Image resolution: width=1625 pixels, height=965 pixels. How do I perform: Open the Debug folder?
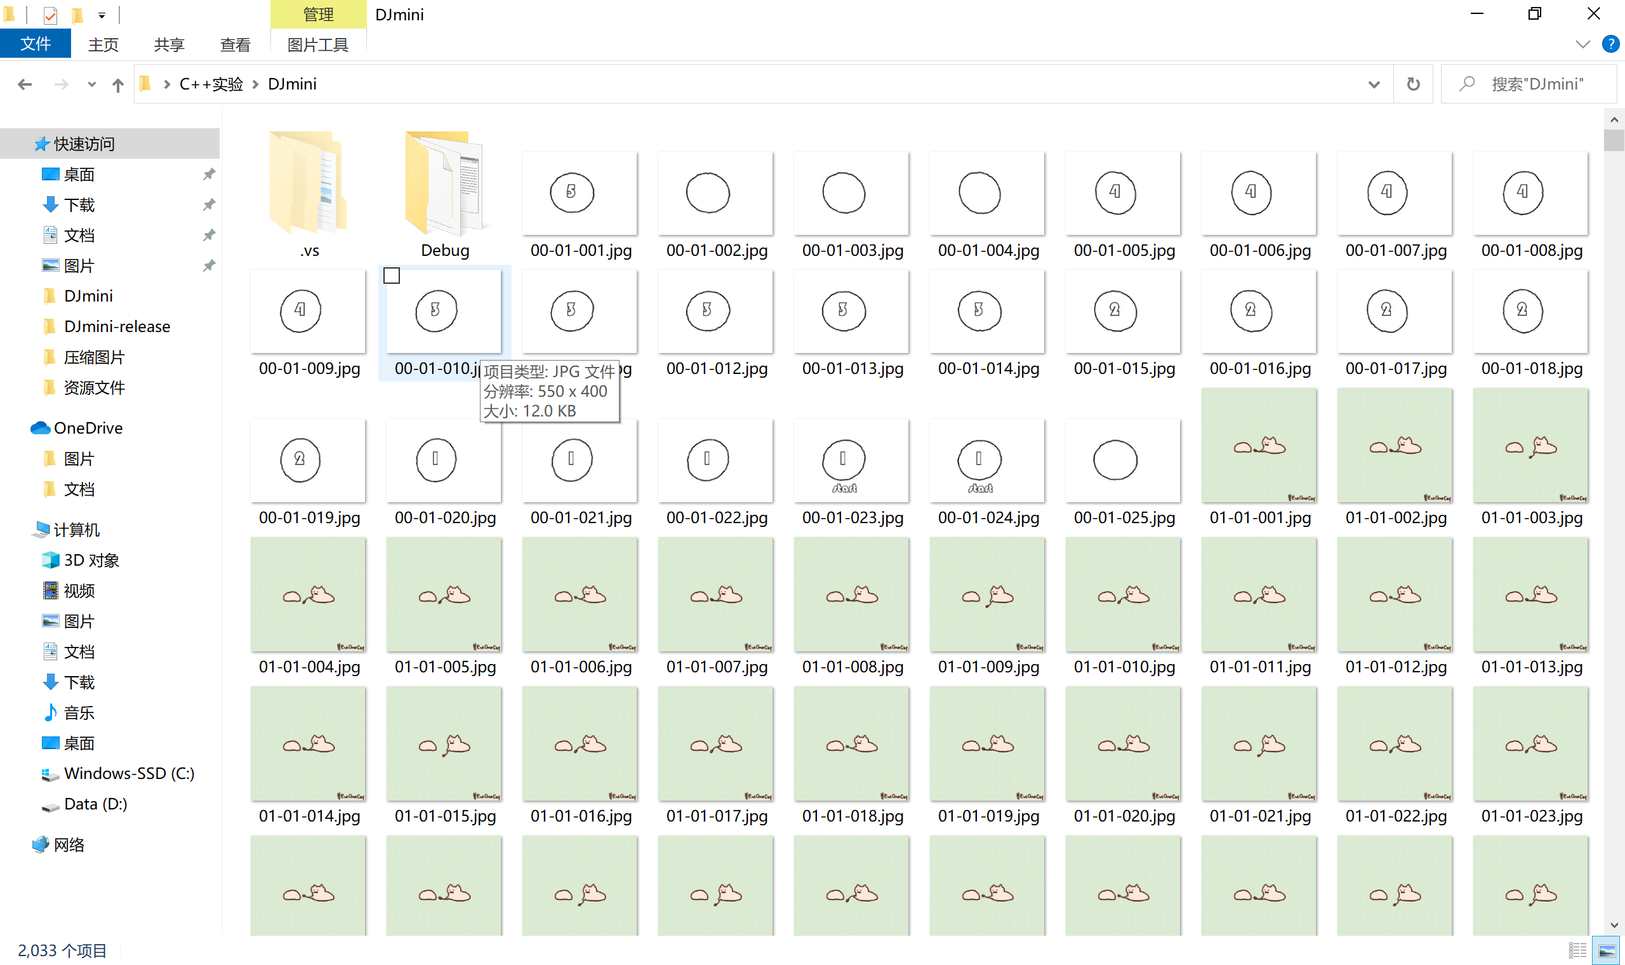(444, 194)
